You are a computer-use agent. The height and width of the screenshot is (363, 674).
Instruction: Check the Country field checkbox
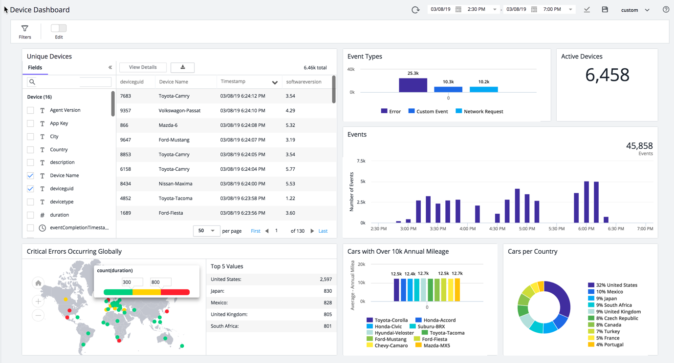pyautogui.click(x=30, y=150)
